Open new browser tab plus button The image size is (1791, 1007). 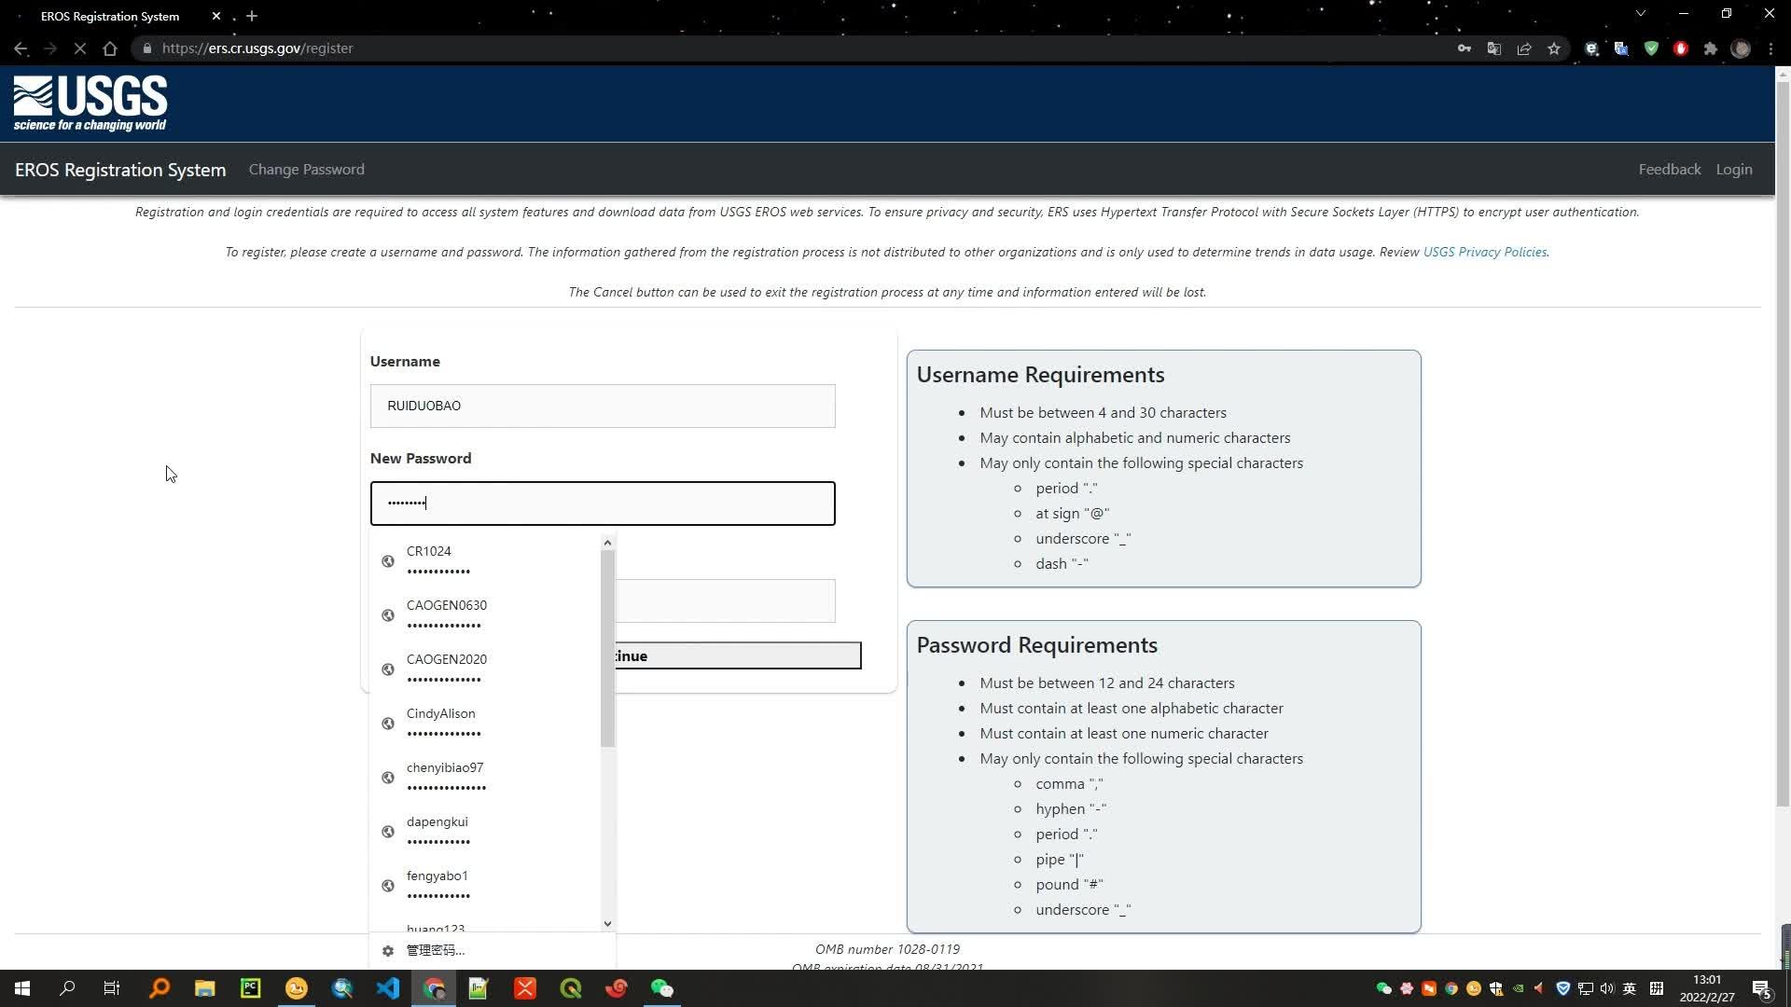tap(252, 16)
